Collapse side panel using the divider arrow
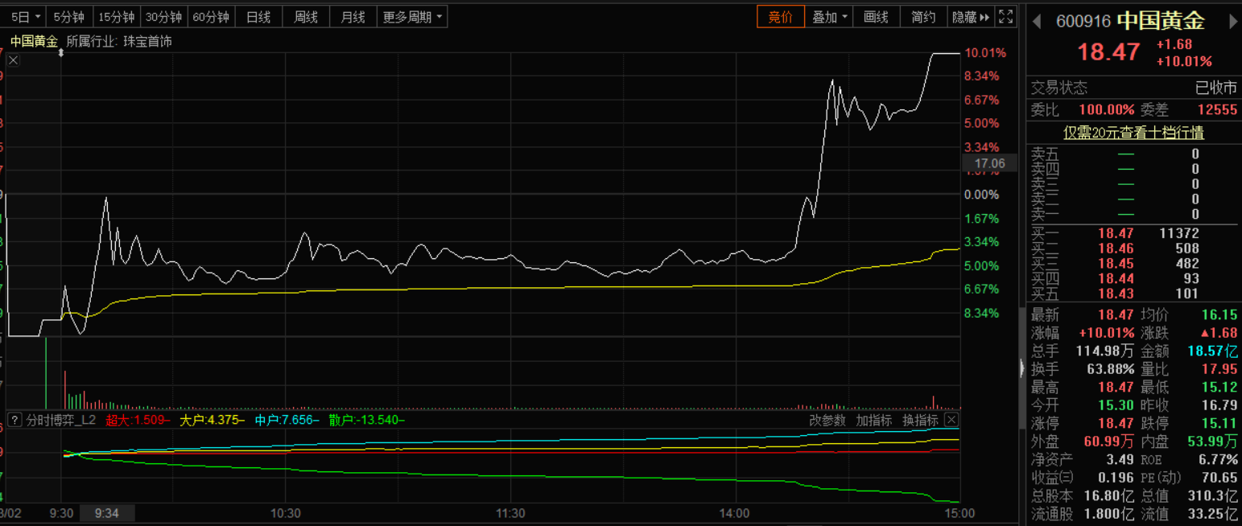The width and height of the screenshot is (1242, 526). pos(1022,370)
